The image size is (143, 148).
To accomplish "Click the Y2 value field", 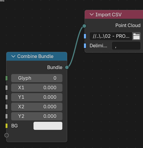I will click(37, 116).
